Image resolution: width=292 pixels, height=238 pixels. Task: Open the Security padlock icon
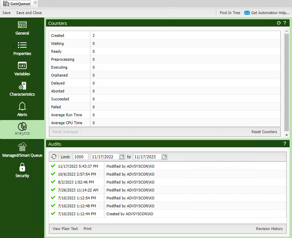(22, 167)
